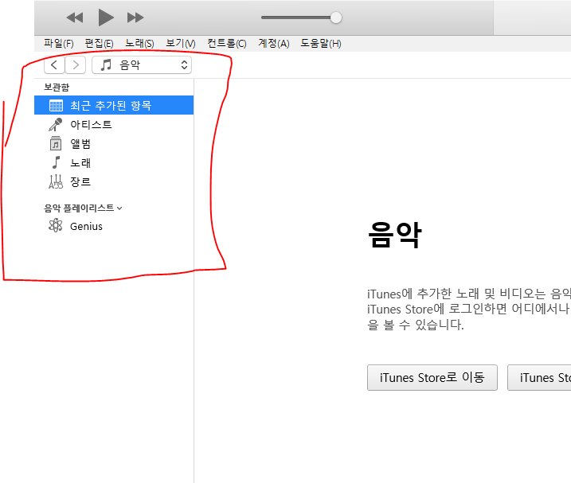Click the volume slider knob

point(336,18)
